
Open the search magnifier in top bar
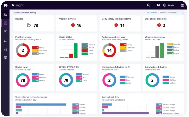click(x=149, y=5)
